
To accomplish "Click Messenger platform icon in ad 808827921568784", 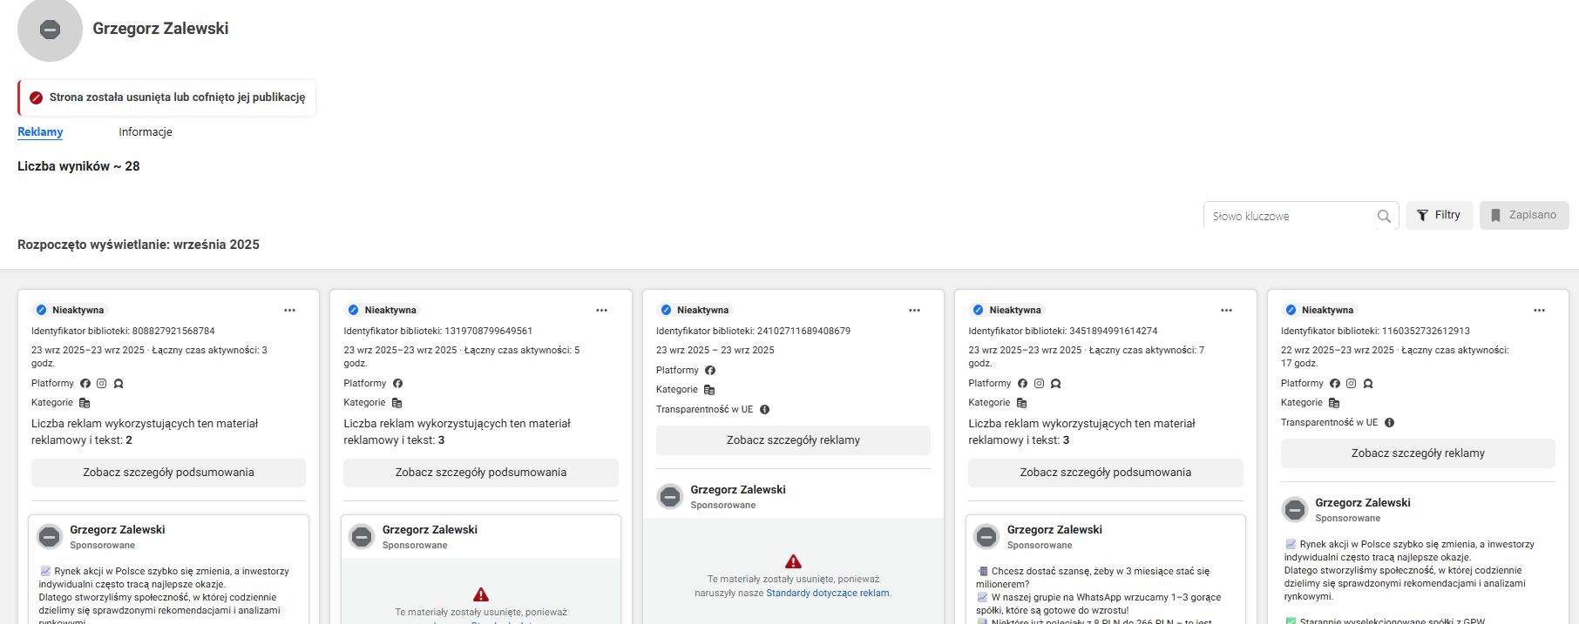I will click(x=119, y=383).
